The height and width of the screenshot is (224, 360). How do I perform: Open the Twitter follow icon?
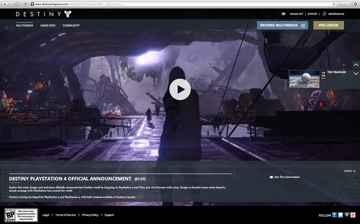pyautogui.click(x=340, y=215)
